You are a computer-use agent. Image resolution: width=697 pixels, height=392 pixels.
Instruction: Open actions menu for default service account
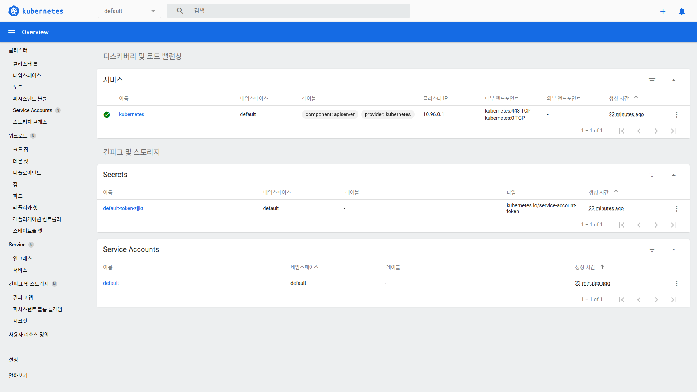pos(676,283)
